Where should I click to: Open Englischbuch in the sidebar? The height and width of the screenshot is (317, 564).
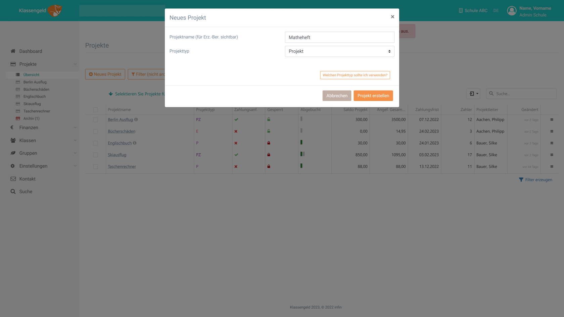35,97
